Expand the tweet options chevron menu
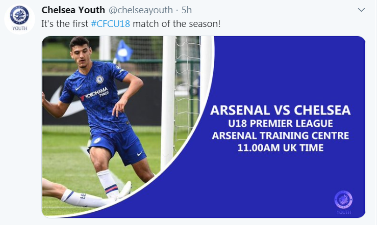The width and height of the screenshot is (377, 225). click(x=361, y=10)
